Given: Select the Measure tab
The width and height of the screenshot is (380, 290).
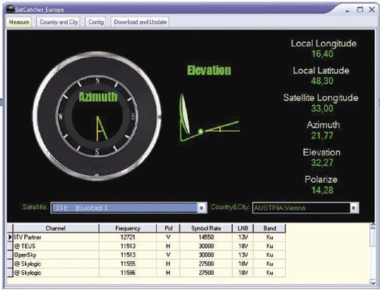Looking at the screenshot, I should (x=19, y=22).
